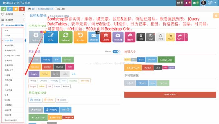Open the user account dropdown caret
This screenshot has width=219, height=124.
click(215, 3)
